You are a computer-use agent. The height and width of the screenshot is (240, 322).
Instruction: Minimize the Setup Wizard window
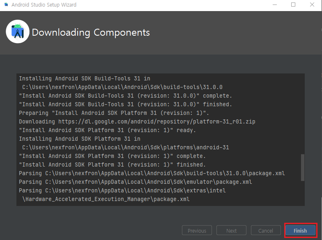point(274,5)
